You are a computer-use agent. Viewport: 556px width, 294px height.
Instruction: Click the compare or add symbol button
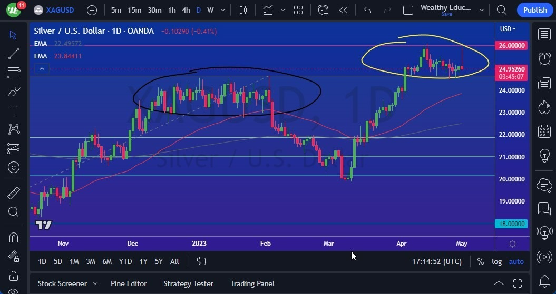(x=92, y=11)
